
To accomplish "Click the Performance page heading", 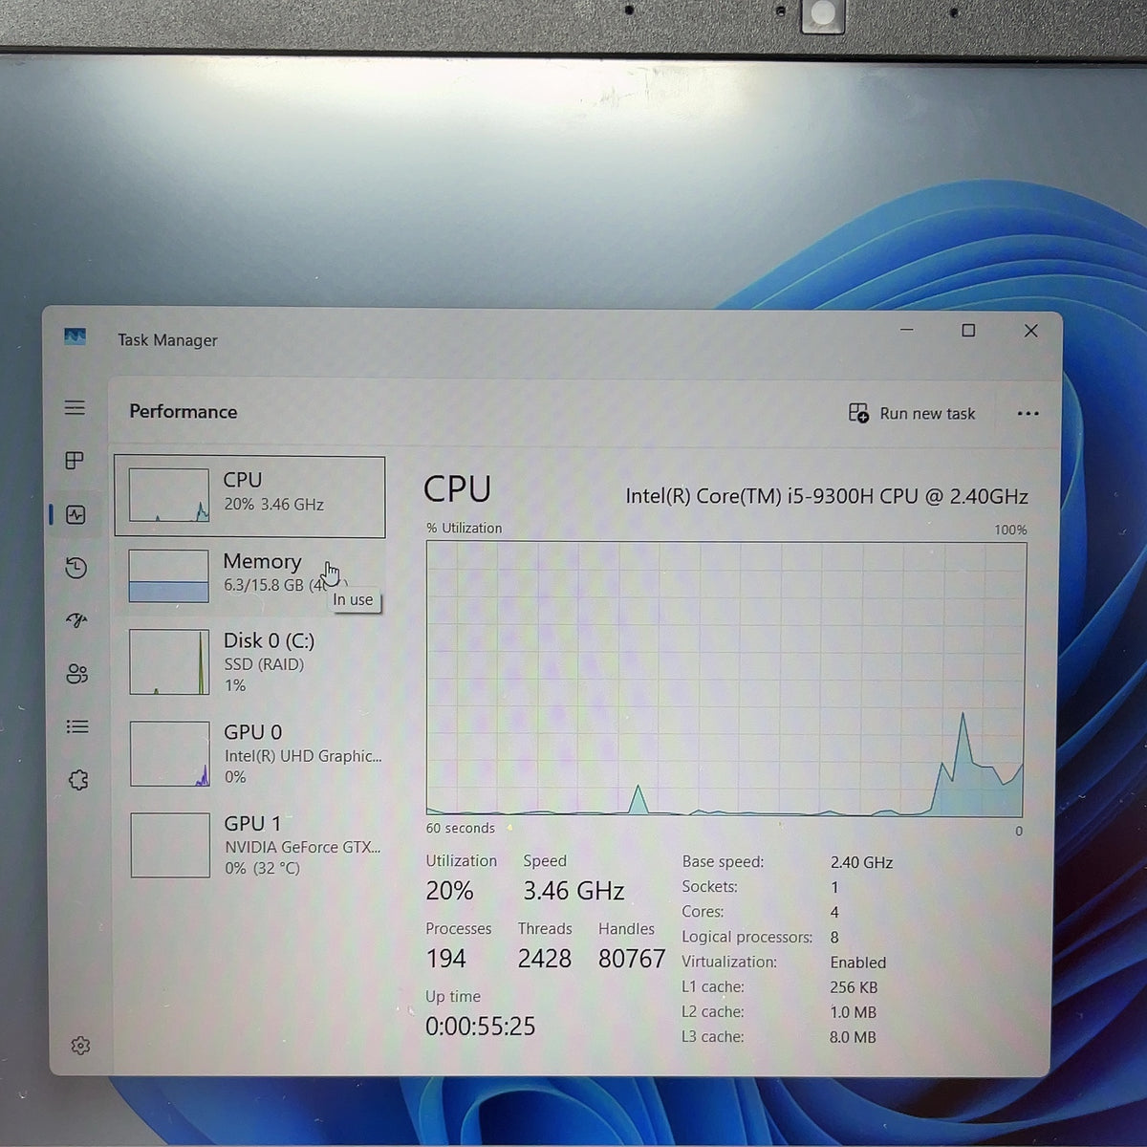I will coord(184,411).
